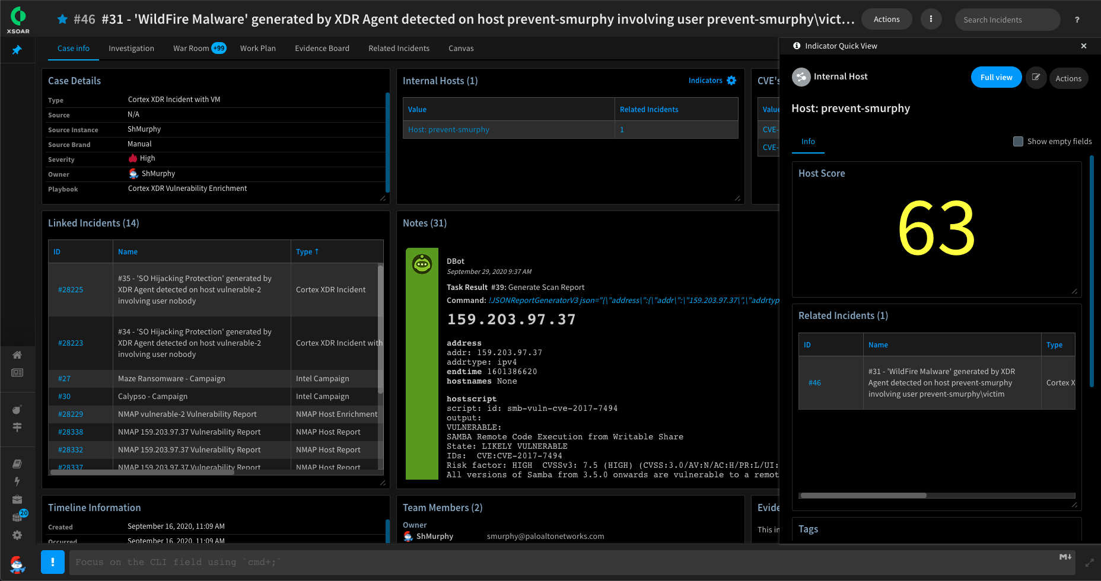This screenshot has height=581, width=1101.
Task: Click the Indicator Quick View info icon
Action: pos(797,46)
